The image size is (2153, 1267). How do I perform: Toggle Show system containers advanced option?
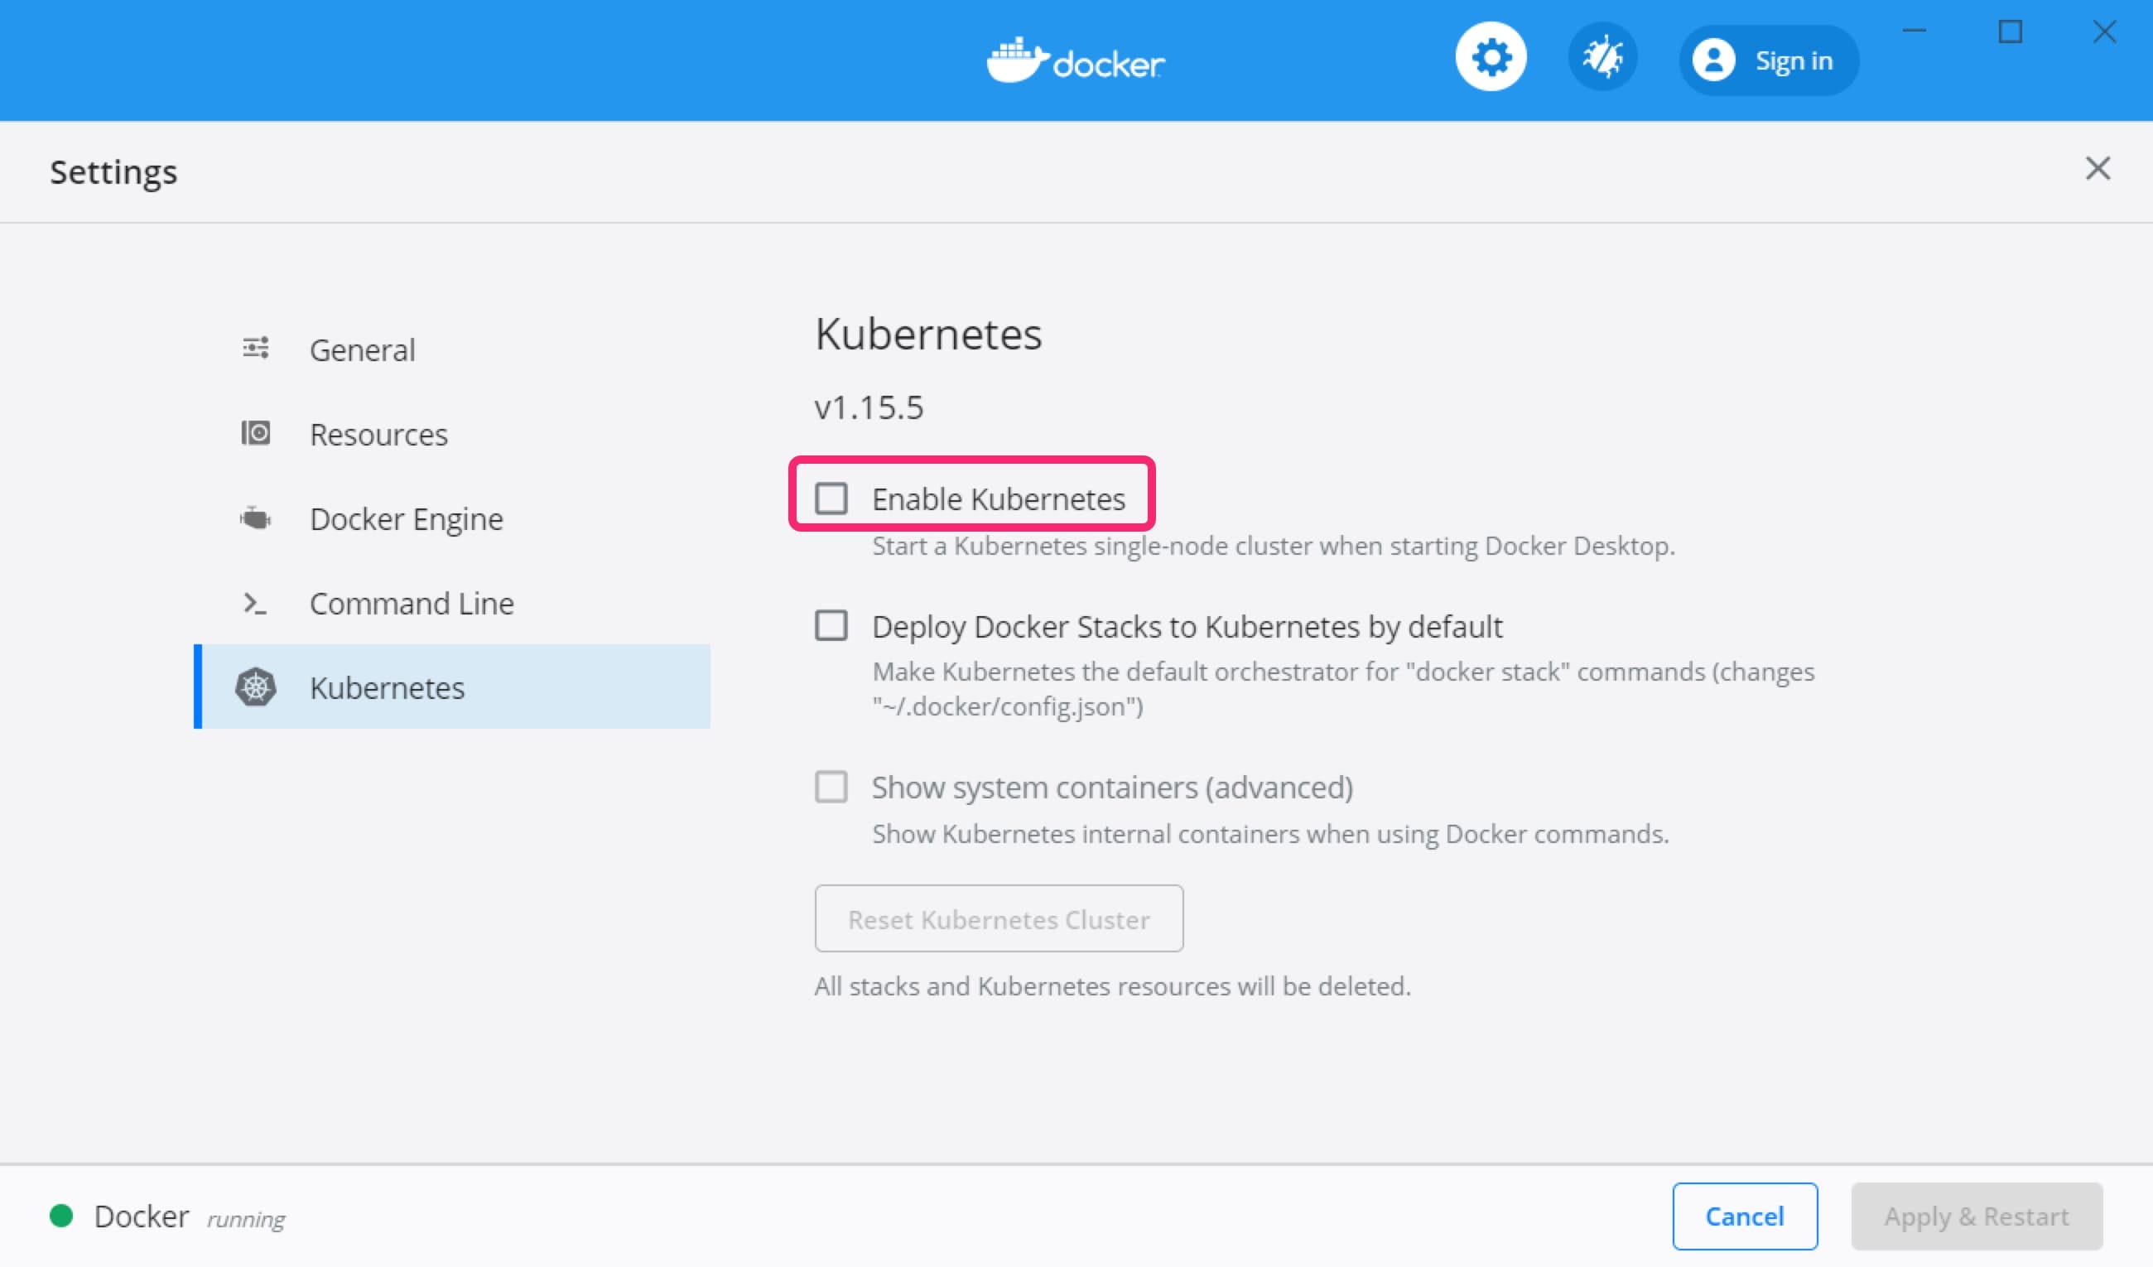(x=831, y=786)
